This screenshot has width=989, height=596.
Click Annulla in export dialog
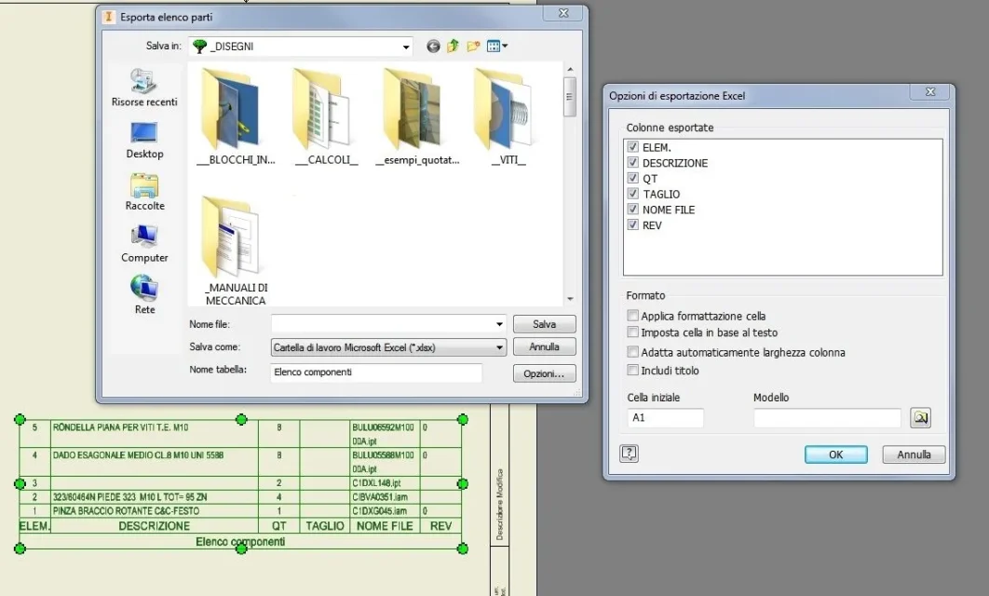pos(545,346)
